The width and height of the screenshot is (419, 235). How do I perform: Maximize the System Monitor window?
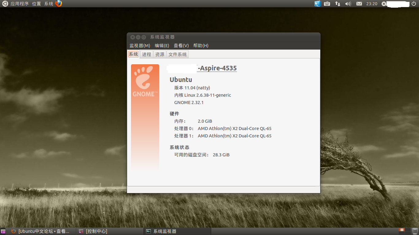[144, 37]
